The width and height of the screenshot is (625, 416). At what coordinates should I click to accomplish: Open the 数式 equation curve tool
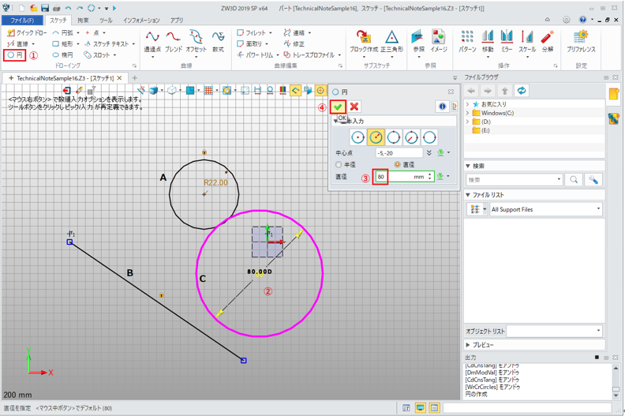[x=218, y=42]
